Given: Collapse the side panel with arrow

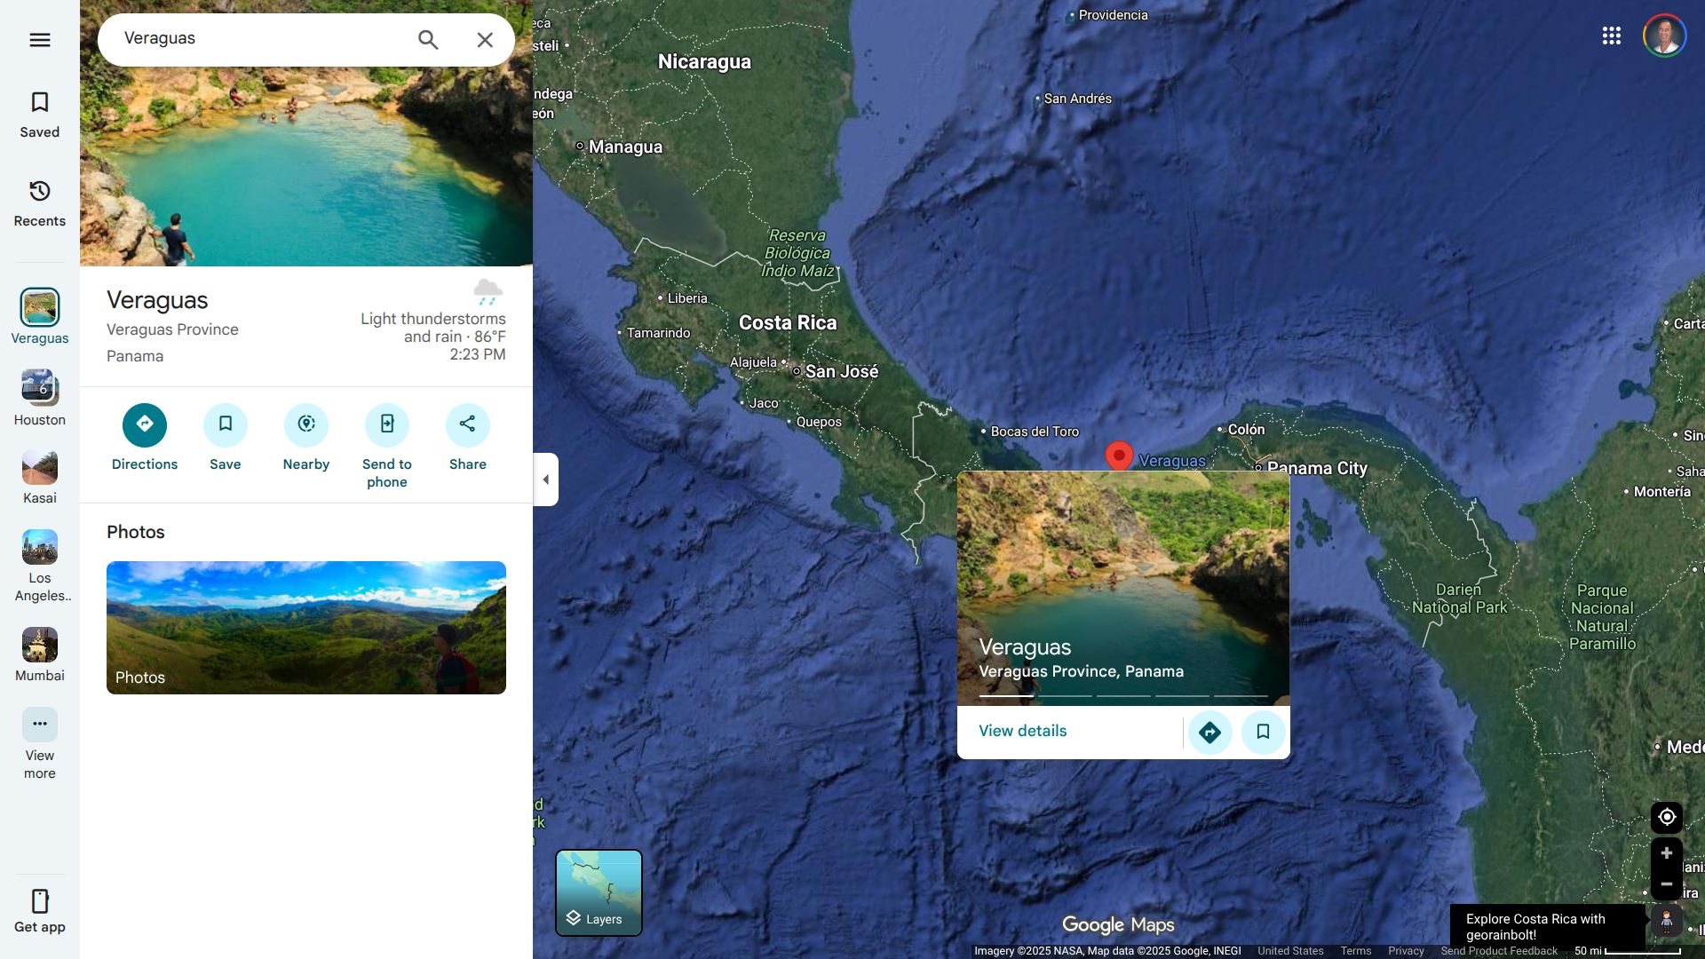Looking at the screenshot, I should [545, 479].
